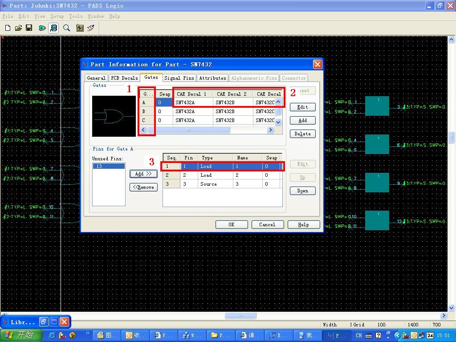Click the Delete gate button
The image size is (456, 342).
coord(302,134)
